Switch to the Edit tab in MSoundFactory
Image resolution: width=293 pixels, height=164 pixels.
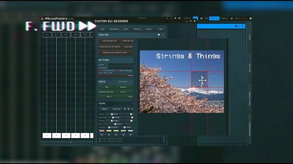pyautogui.click(x=195, y=18)
